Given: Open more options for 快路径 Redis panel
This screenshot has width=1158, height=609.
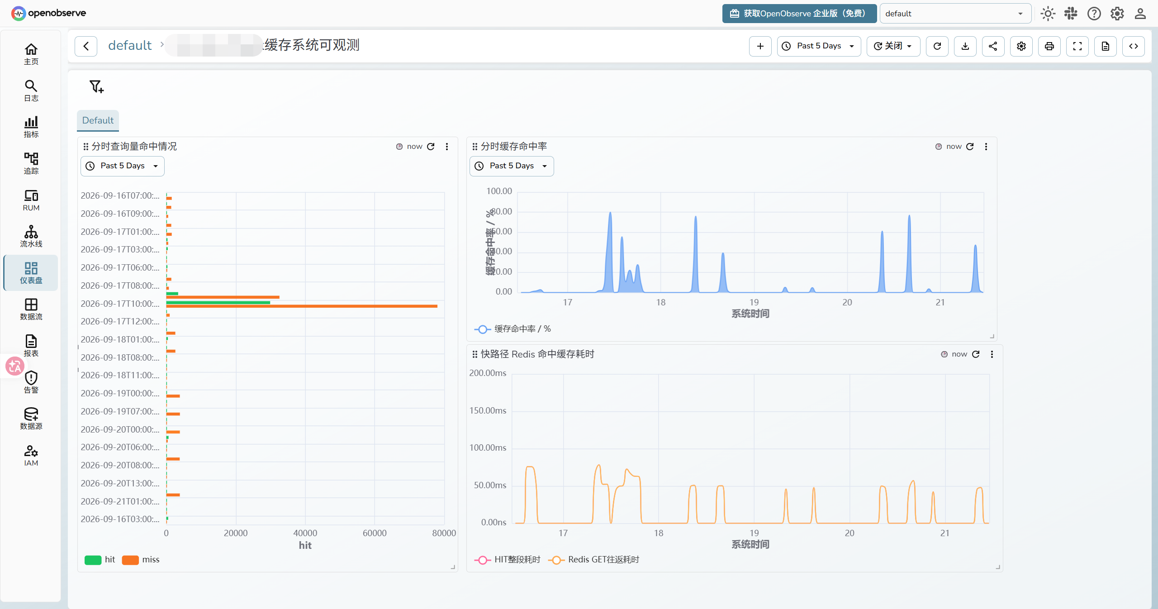Looking at the screenshot, I should 992,354.
